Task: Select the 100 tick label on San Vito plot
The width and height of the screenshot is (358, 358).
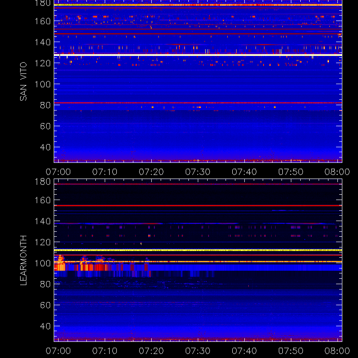Action: [x=43, y=84]
